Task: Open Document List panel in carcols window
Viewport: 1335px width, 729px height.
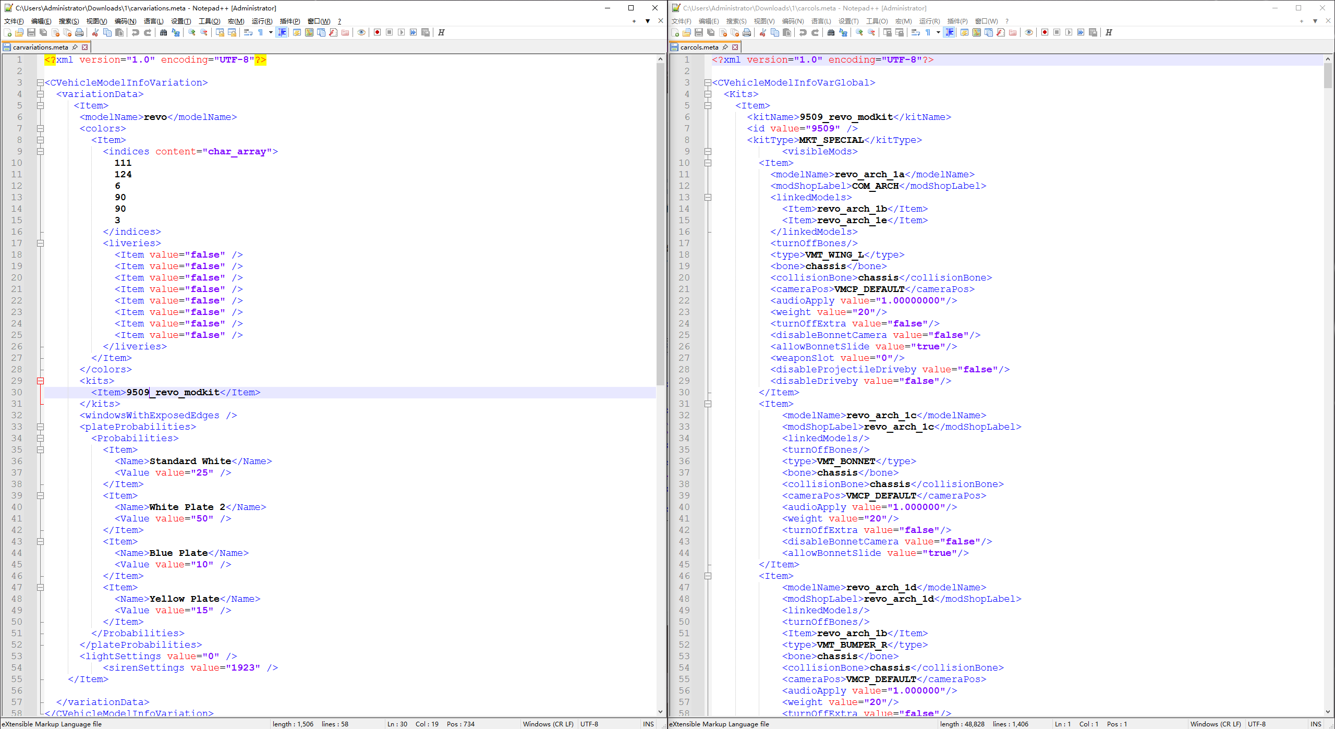Action: (989, 32)
